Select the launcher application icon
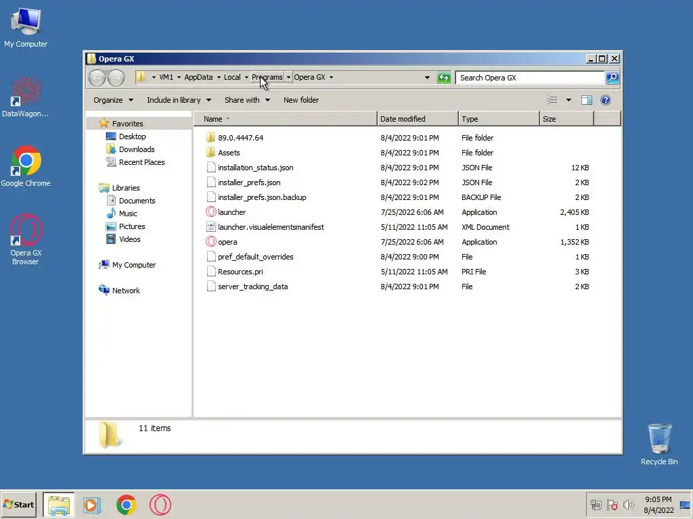This screenshot has width=693, height=519. point(211,212)
